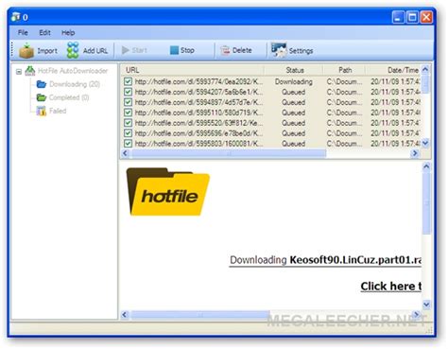
Task: Click browser pane scroll right arrow
Action: pos(416,315)
